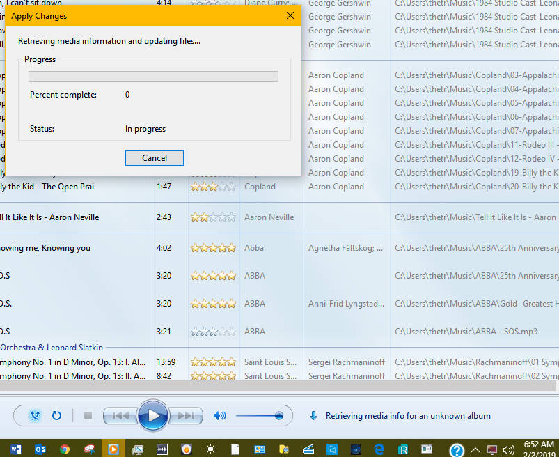Open the audio waveform app in taskbar
Screen dimensions: 559x457
coord(162,449)
